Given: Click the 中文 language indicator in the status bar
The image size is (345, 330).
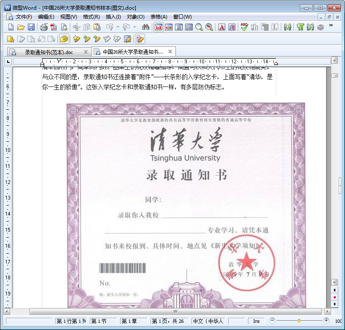Looking at the screenshot, I should (x=208, y=321).
